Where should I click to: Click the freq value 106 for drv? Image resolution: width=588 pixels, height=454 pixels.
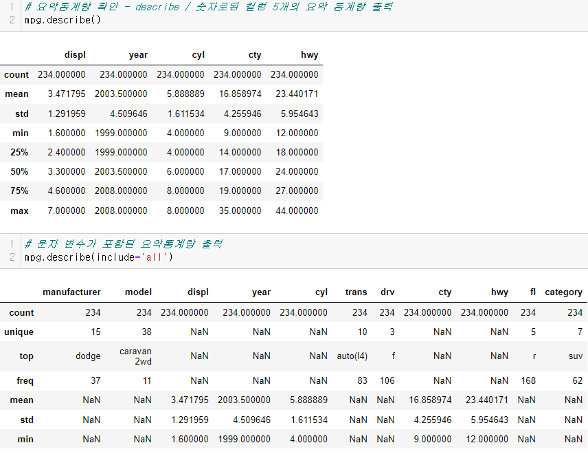pyautogui.click(x=387, y=381)
